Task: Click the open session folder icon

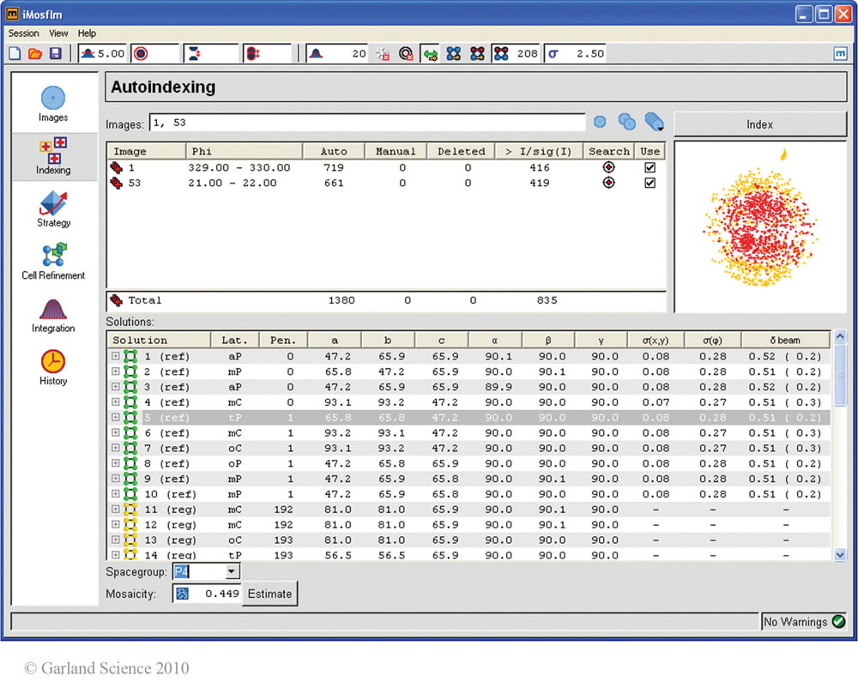Action: (x=35, y=54)
